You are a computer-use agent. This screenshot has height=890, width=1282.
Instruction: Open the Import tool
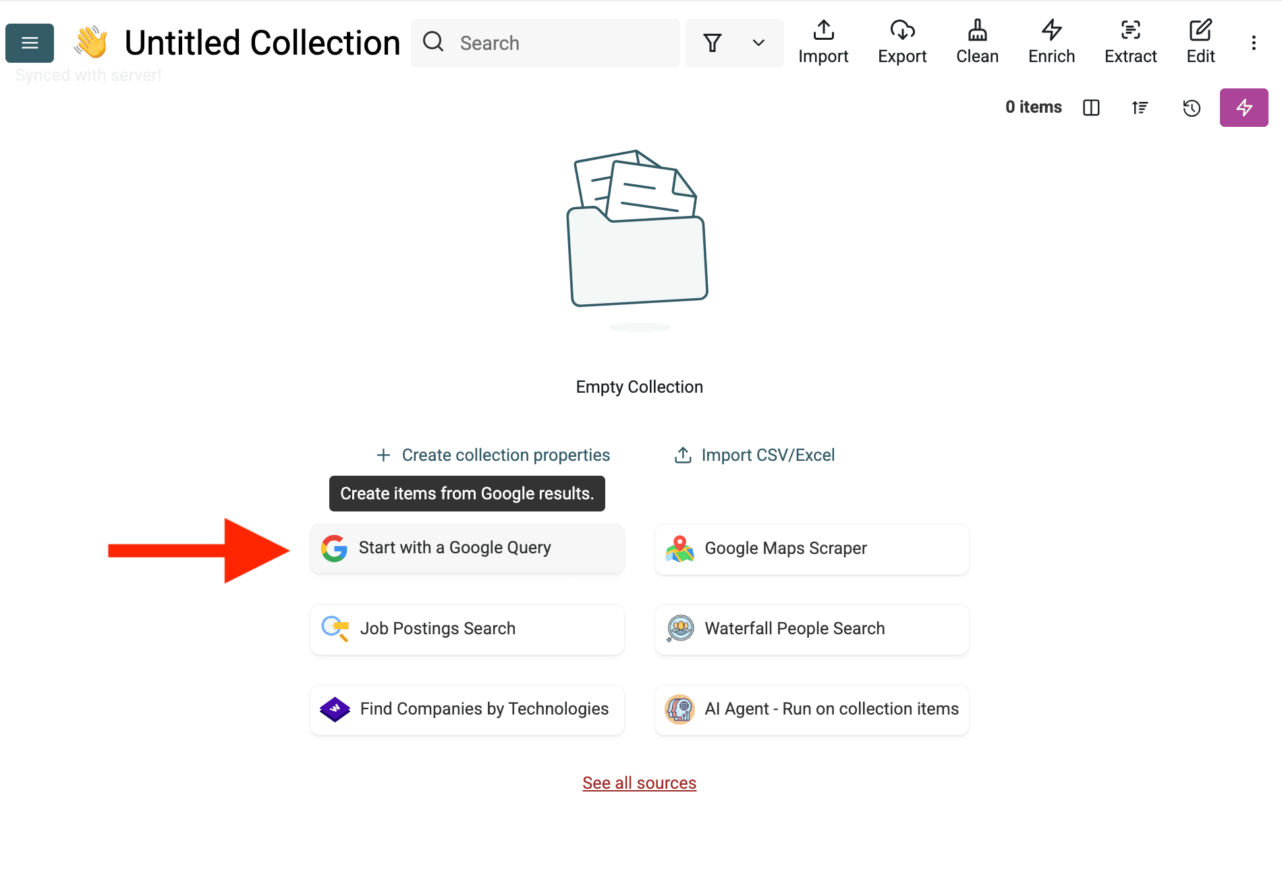[823, 42]
